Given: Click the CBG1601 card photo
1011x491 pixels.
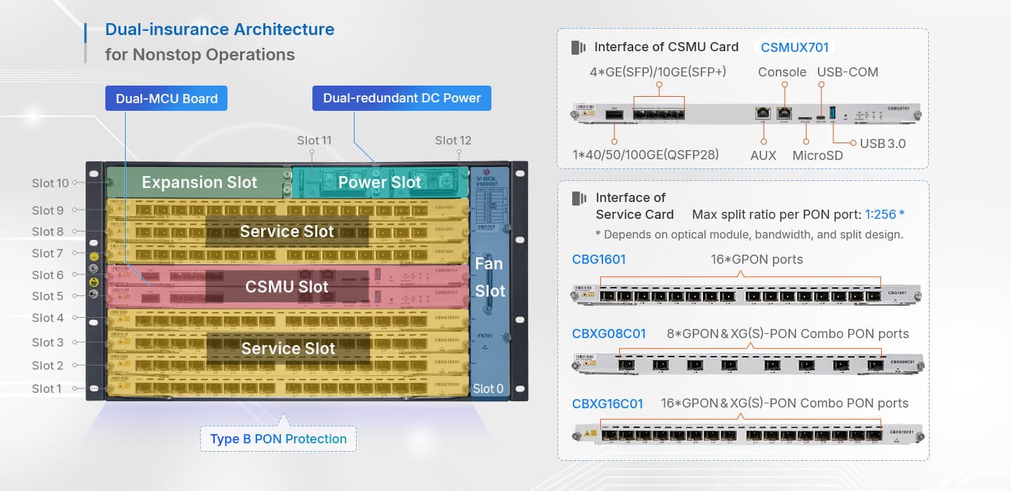Looking at the screenshot, I should [x=746, y=295].
